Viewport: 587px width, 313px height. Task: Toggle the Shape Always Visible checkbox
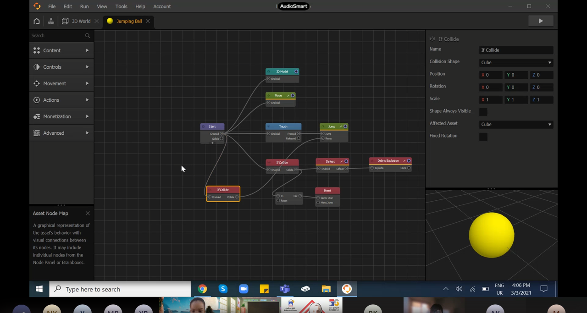[x=483, y=112]
